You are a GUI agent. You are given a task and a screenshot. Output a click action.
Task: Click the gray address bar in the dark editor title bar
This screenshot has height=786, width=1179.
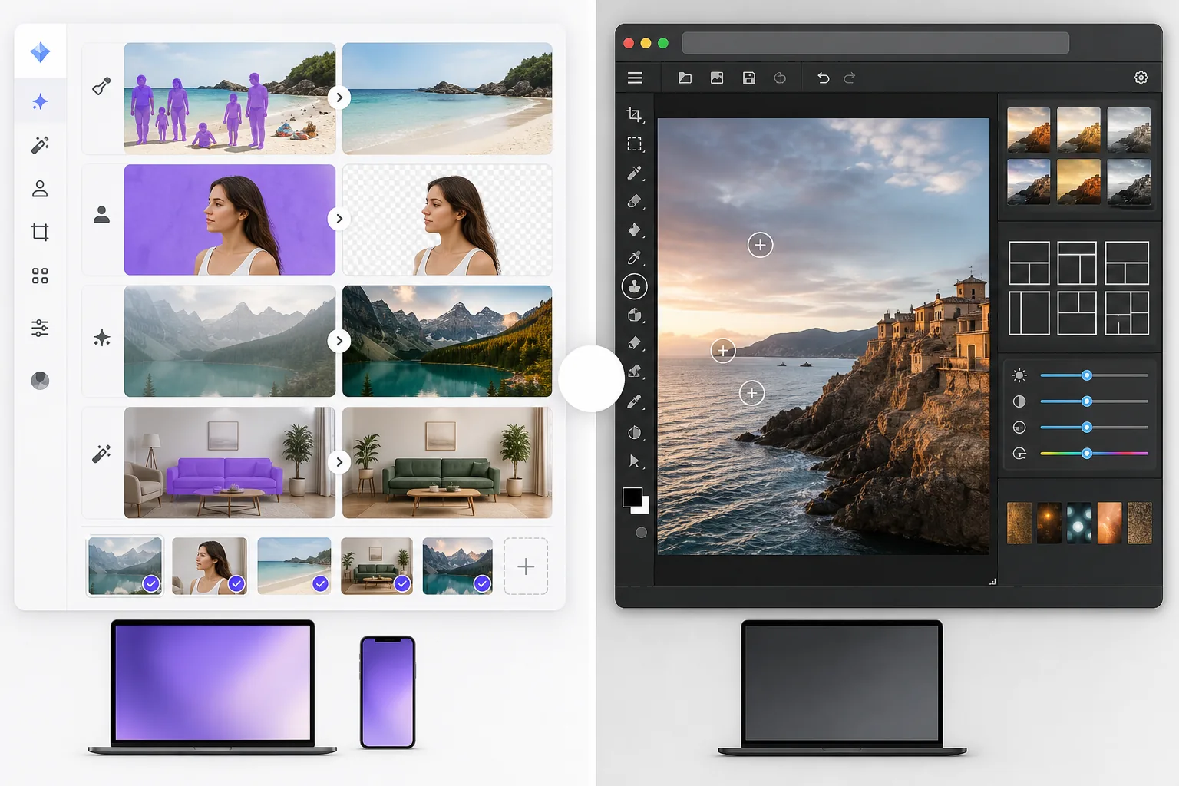(875, 43)
